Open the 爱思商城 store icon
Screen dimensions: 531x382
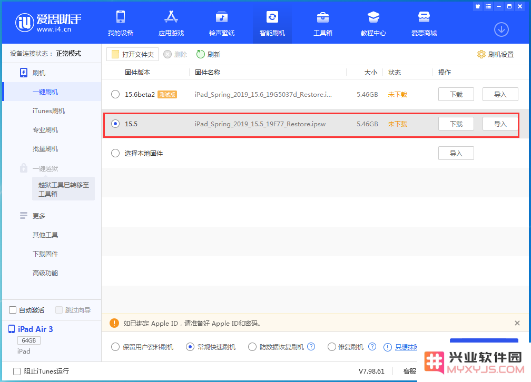pos(424,17)
